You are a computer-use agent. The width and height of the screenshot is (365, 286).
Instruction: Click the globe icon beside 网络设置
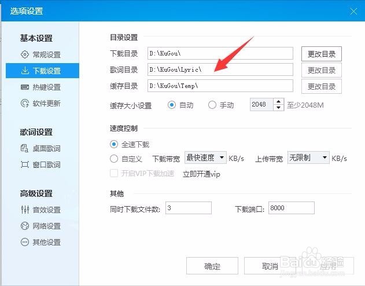25,226
